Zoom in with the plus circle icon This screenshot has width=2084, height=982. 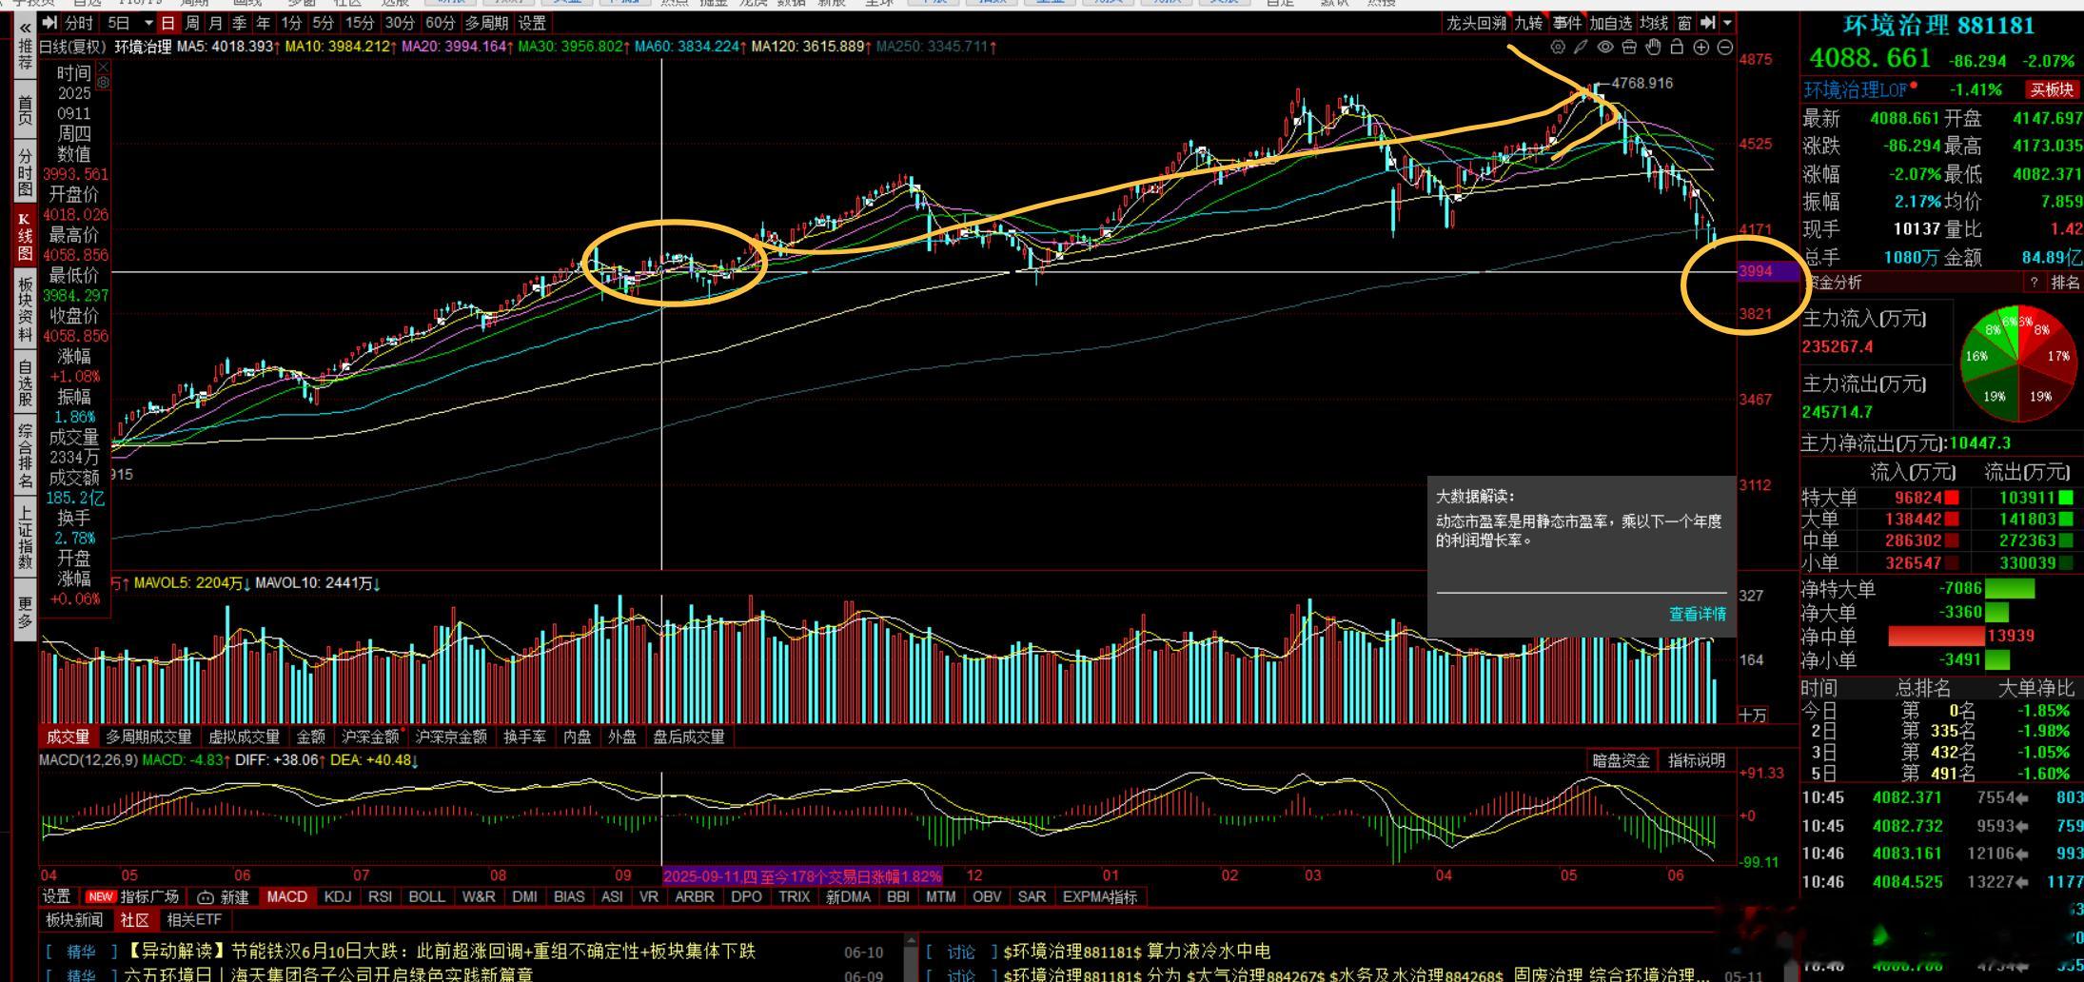pos(1701,47)
